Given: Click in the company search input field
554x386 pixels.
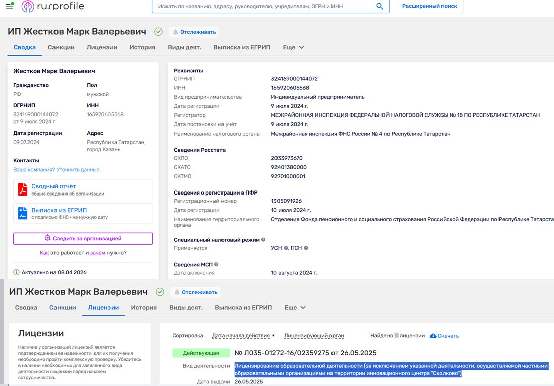Looking at the screenshot, I should 262,6.
